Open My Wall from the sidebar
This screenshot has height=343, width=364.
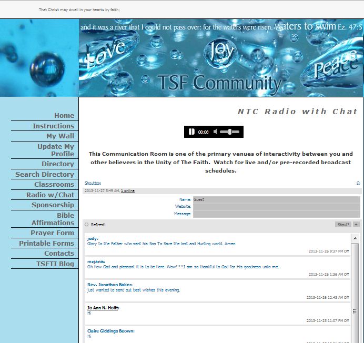click(x=60, y=136)
